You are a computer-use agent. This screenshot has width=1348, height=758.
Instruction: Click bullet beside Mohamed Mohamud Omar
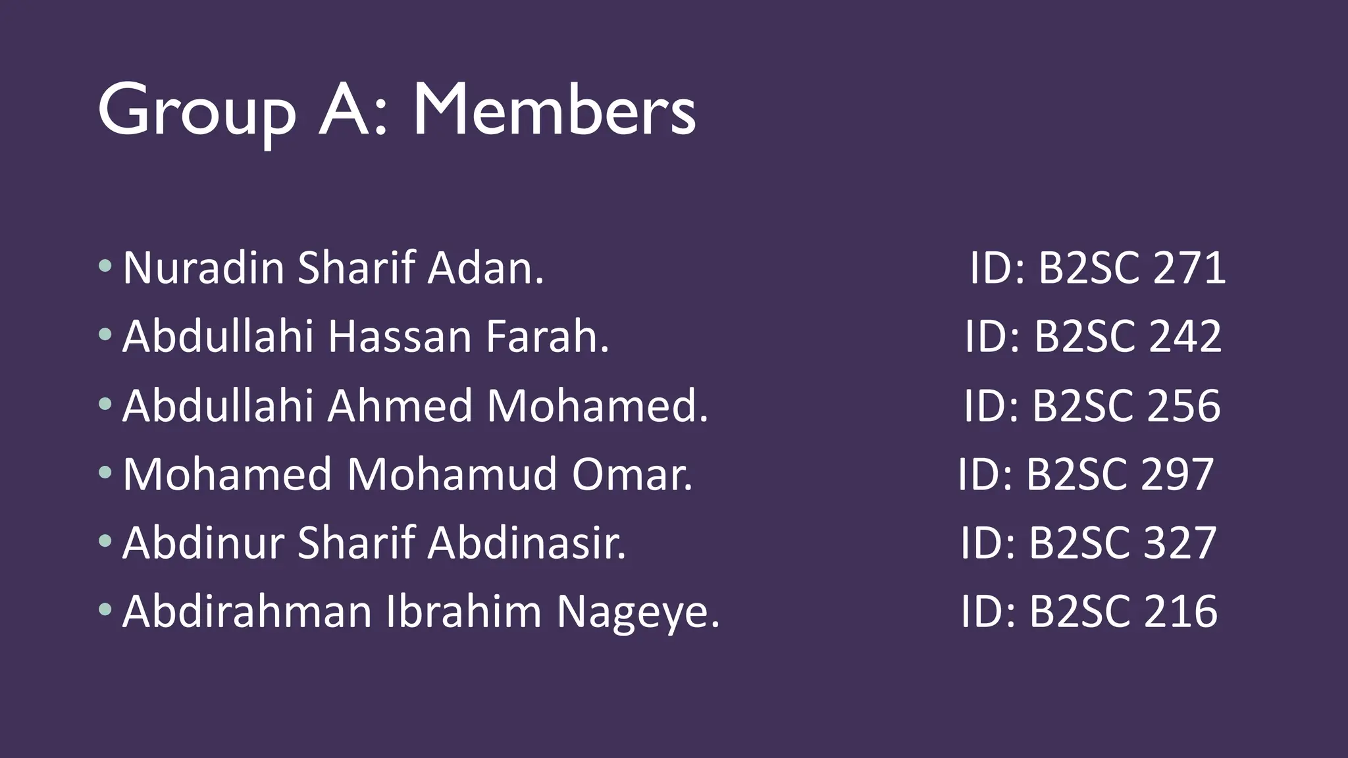105,472
